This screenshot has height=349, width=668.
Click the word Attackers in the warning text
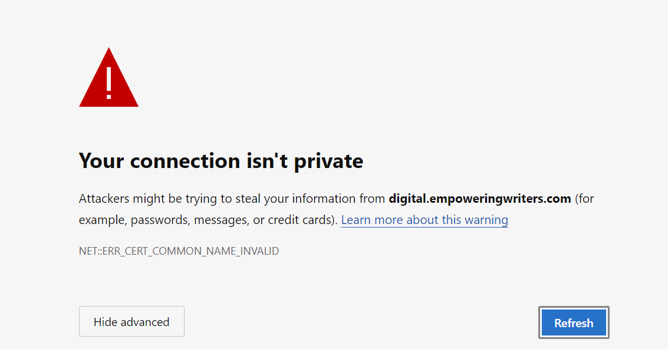click(x=104, y=199)
